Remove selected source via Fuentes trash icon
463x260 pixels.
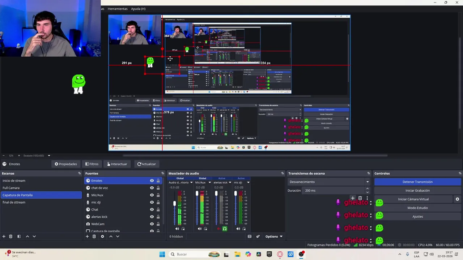click(x=94, y=237)
